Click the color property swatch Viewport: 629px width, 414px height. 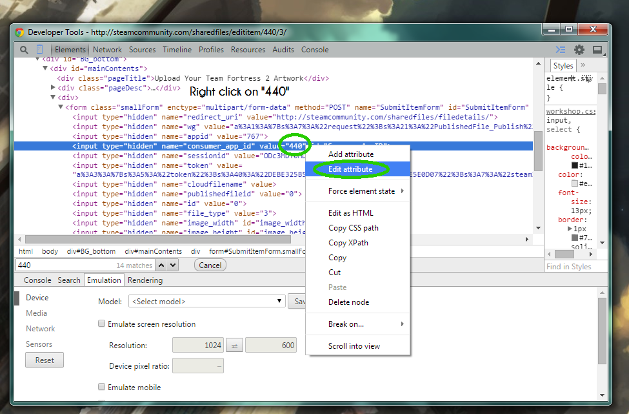pos(575,183)
